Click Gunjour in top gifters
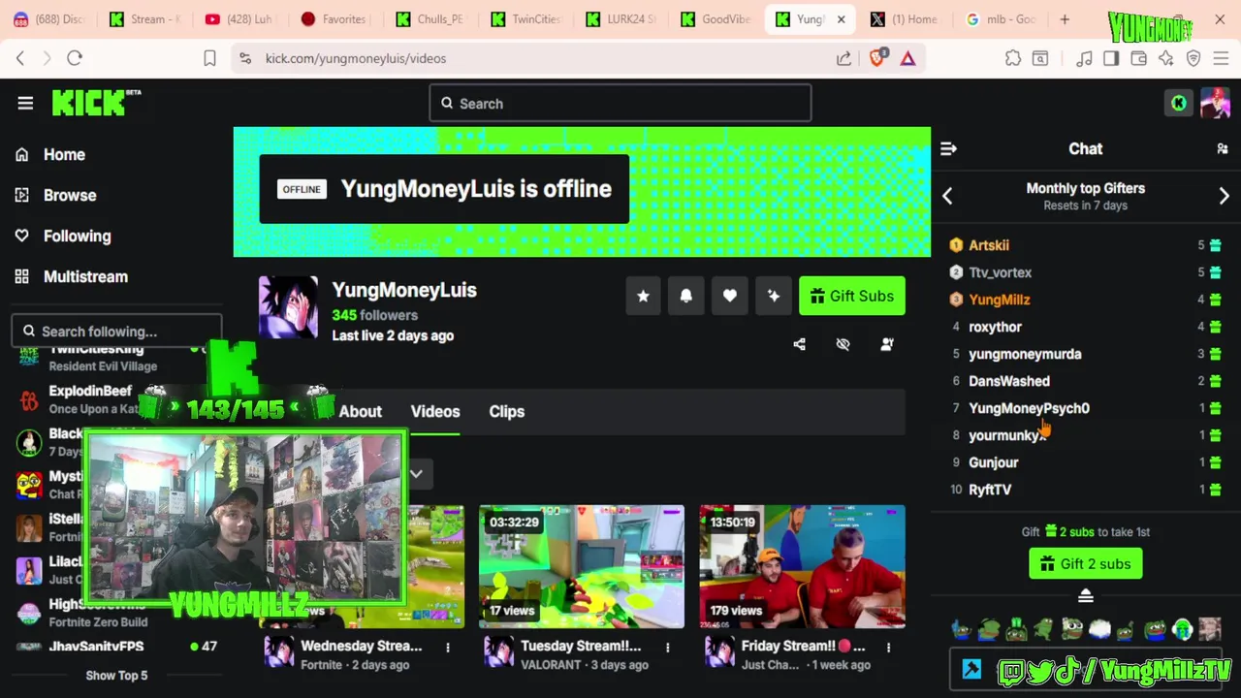1241x698 pixels. click(x=993, y=462)
